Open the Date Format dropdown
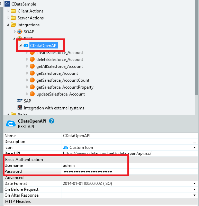Viewport: 199px width, 206px height. pyautogui.click(x=195, y=183)
